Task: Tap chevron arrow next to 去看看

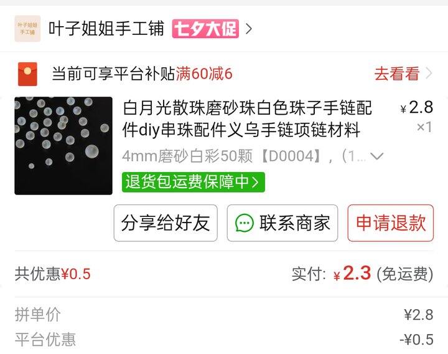Action: pyautogui.click(x=429, y=74)
